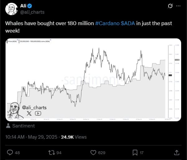The height and width of the screenshot is (160, 187).
Task: Open the $ADA cashtag link
Action: [128, 23]
